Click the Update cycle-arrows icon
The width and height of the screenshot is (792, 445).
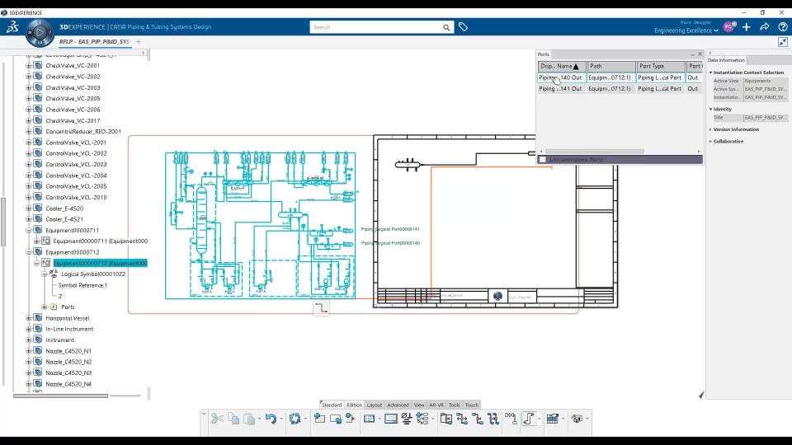295,419
